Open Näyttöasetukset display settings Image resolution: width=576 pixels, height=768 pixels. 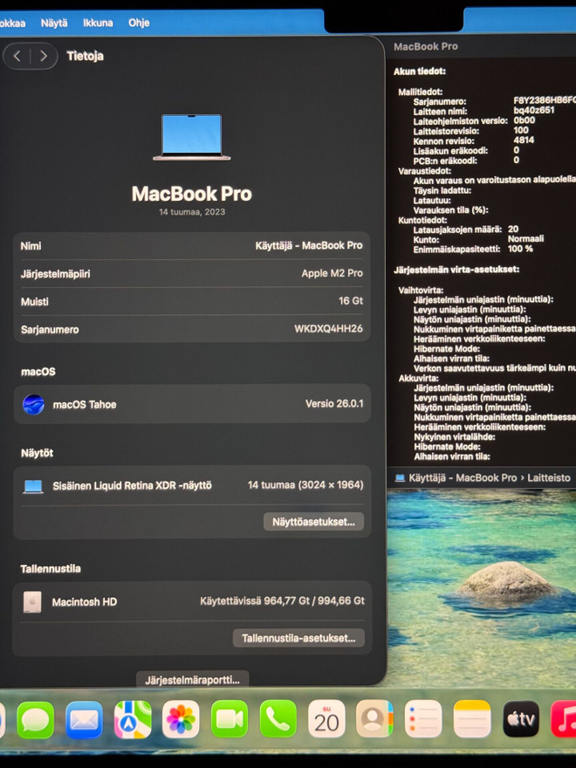tap(313, 522)
